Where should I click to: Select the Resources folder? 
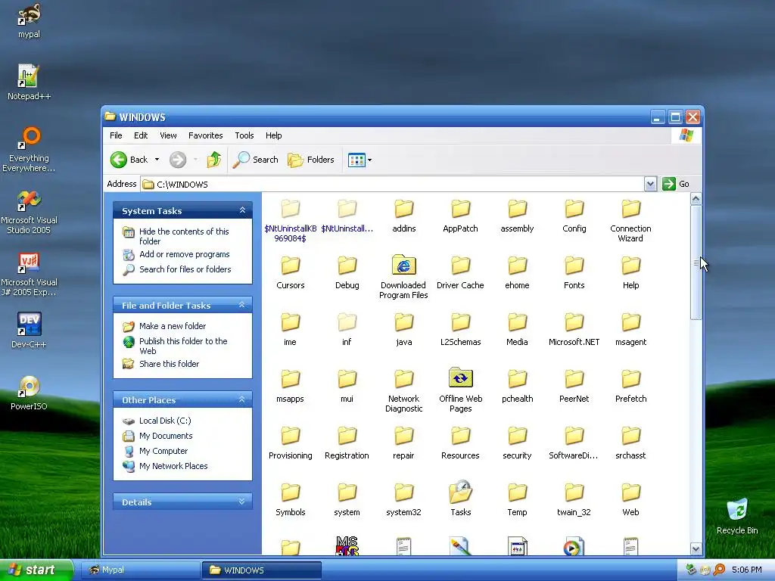click(460, 443)
